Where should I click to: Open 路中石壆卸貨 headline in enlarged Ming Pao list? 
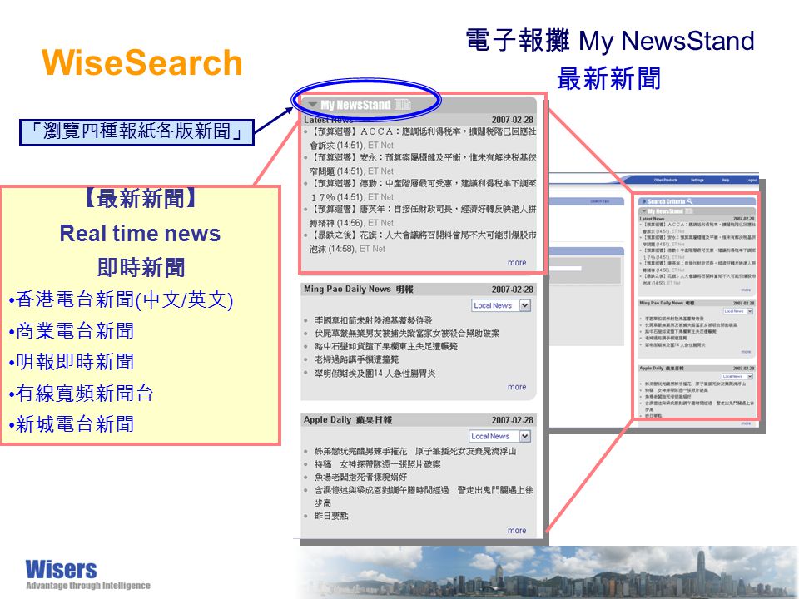385,346
